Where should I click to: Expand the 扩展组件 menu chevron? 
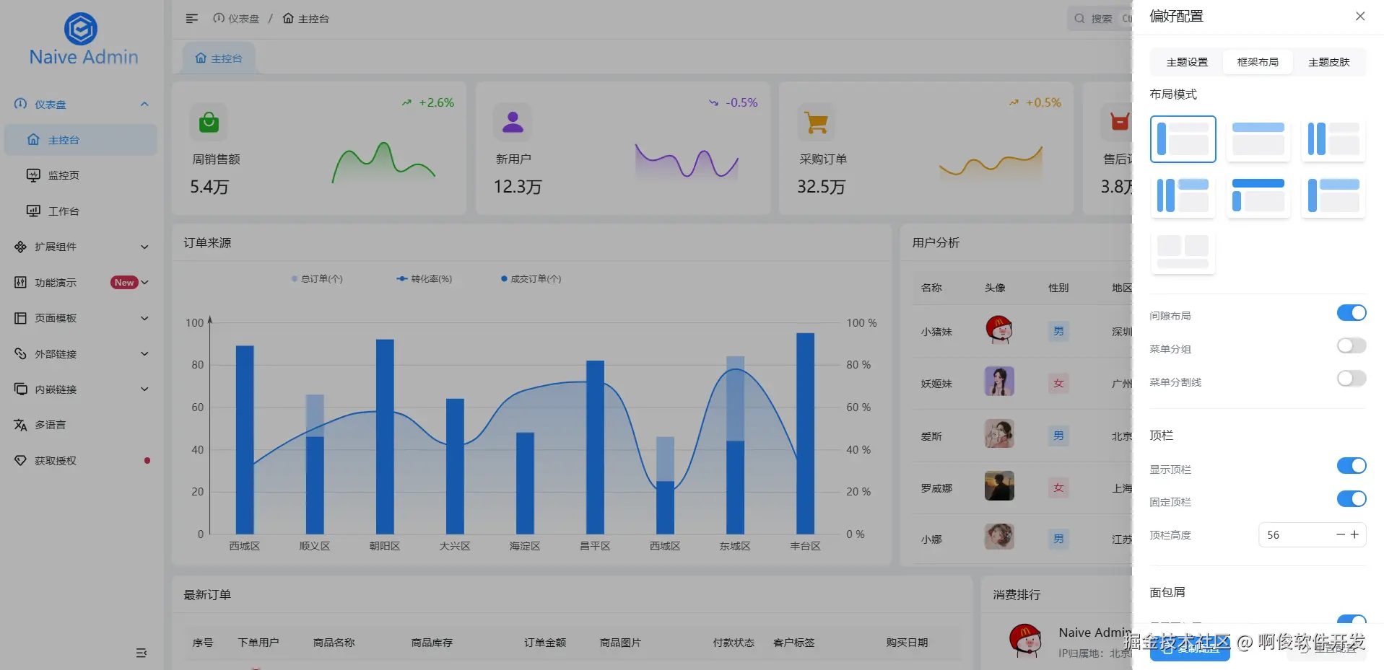(144, 247)
